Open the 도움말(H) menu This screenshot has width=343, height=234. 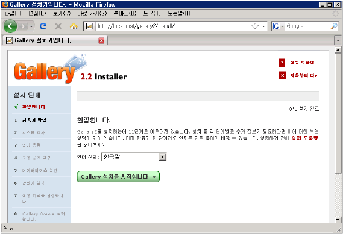coord(178,13)
